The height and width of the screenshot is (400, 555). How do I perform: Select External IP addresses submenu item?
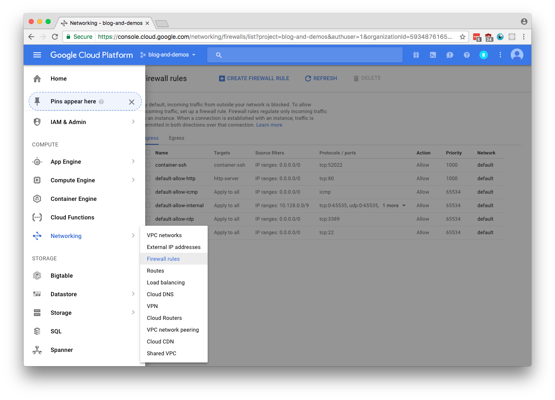pos(173,247)
